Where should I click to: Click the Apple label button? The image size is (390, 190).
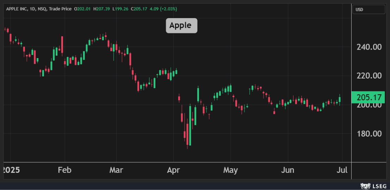point(181,26)
